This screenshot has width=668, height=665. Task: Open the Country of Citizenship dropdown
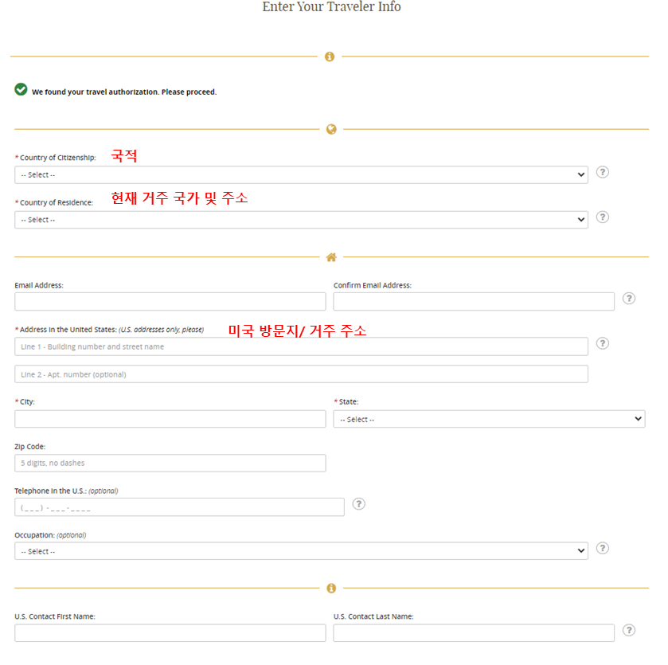[x=301, y=175]
